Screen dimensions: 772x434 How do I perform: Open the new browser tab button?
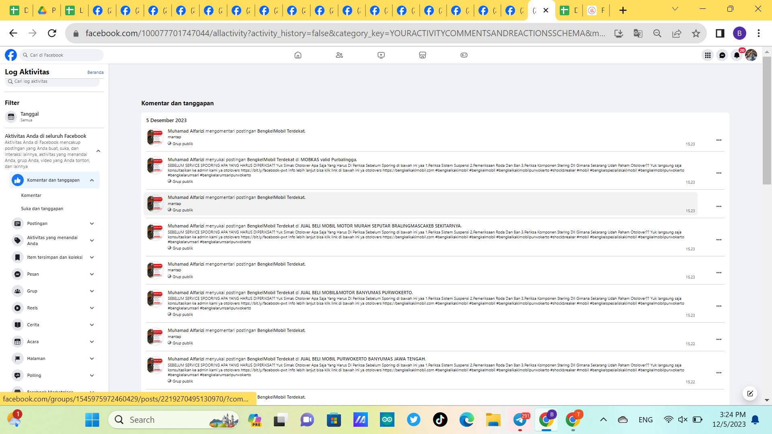click(623, 10)
